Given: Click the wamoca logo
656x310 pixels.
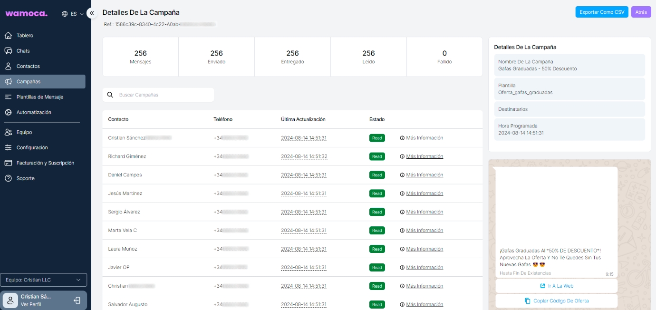Looking at the screenshot, I should [27, 14].
